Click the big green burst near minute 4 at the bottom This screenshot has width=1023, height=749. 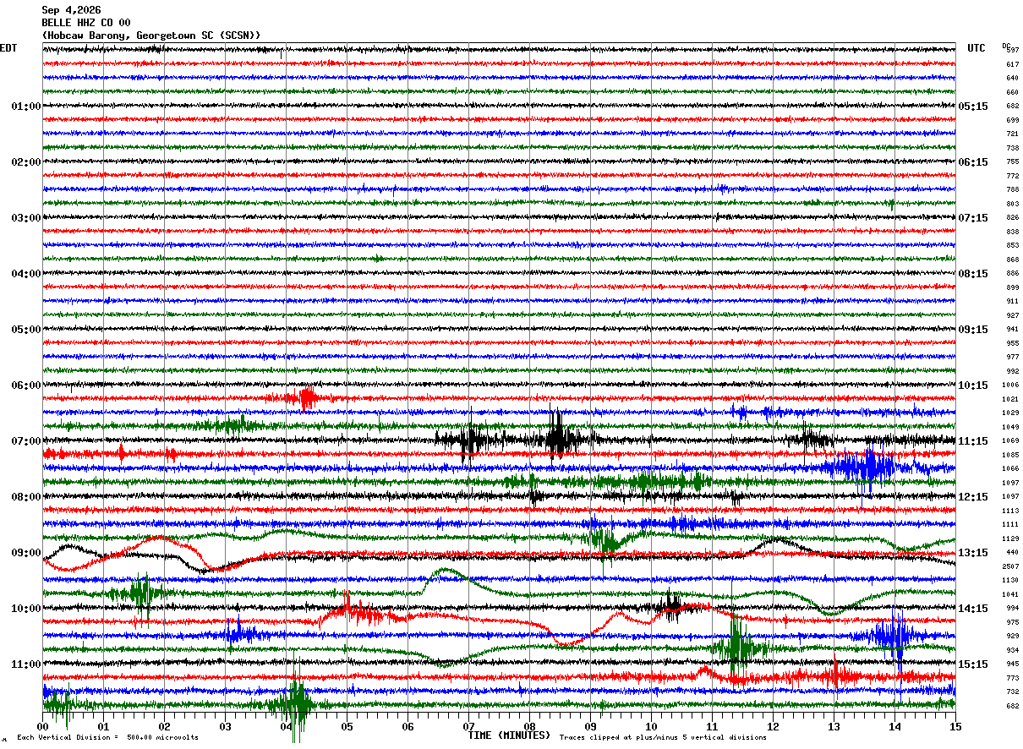click(x=295, y=703)
